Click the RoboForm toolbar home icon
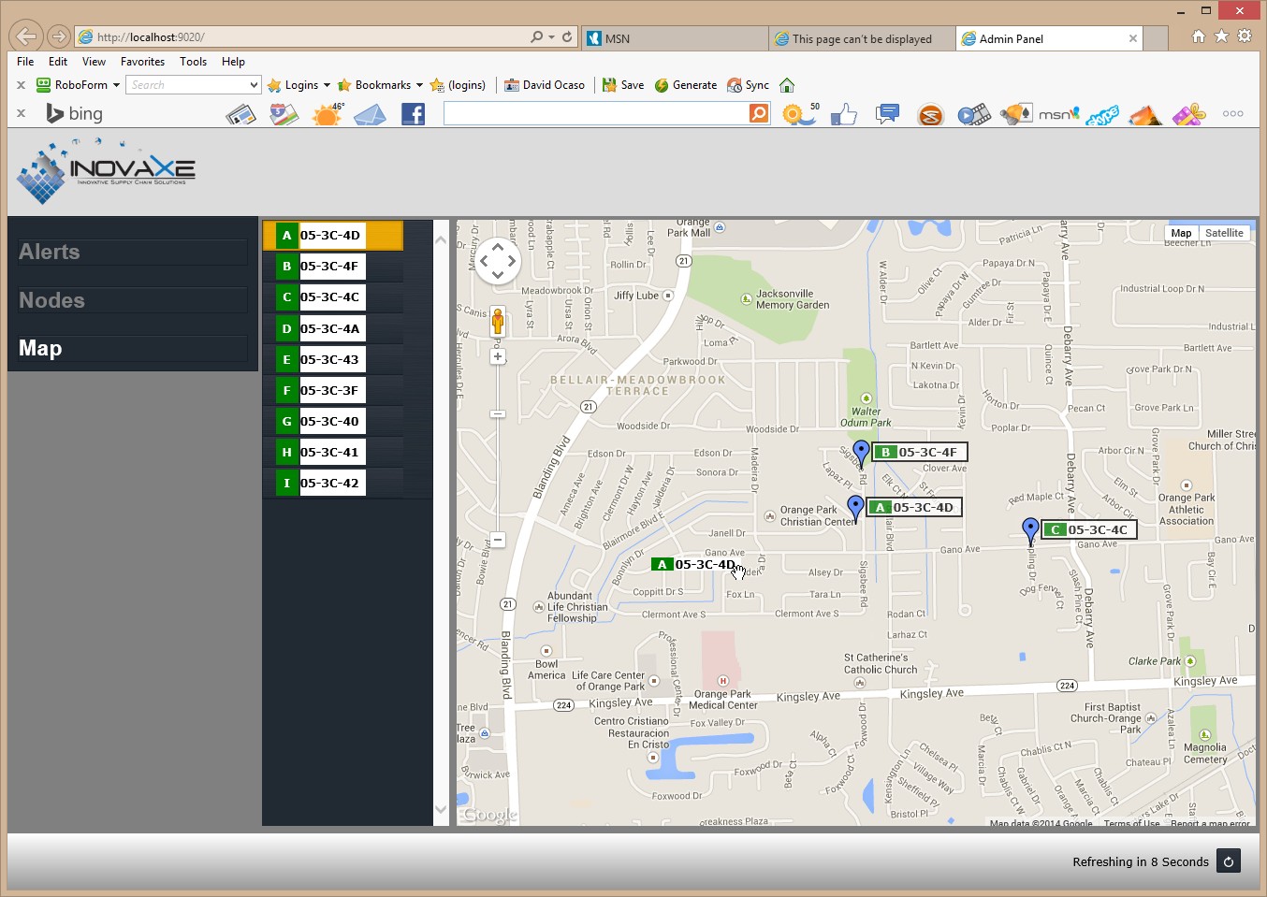This screenshot has height=897, width=1267. [787, 85]
